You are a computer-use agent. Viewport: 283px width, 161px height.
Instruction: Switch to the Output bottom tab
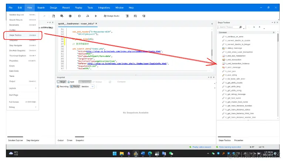pyautogui.click(x=60, y=140)
